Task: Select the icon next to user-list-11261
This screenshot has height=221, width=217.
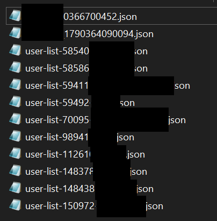Action: (15, 153)
